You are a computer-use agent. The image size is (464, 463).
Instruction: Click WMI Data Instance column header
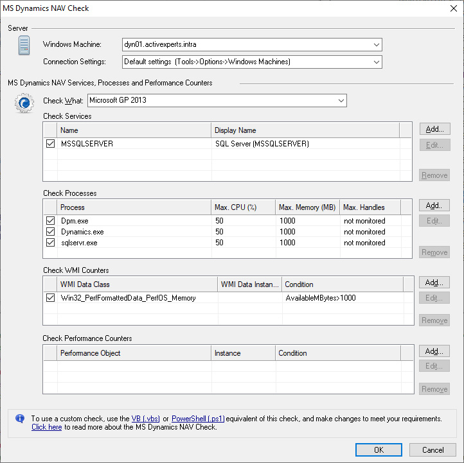pyautogui.click(x=250, y=284)
